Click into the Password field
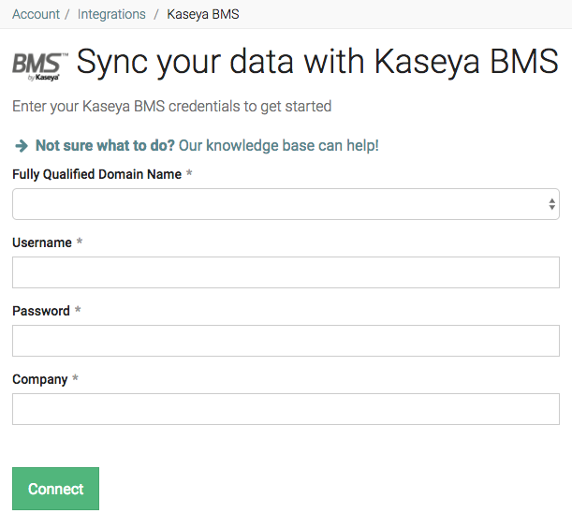Image resolution: width=572 pixels, height=528 pixels. [x=286, y=341]
